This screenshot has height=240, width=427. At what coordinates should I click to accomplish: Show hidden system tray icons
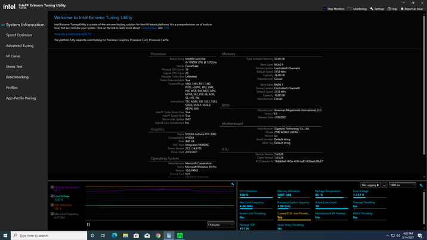tap(388, 235)
